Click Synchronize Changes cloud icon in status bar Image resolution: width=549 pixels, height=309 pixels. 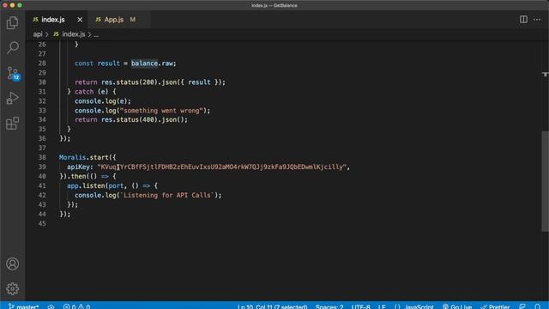click(51, 306)
